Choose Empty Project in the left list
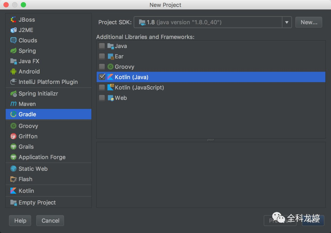The height and width of the screenshot is (233, 331). pyautogui.click(x=48, y=202)
